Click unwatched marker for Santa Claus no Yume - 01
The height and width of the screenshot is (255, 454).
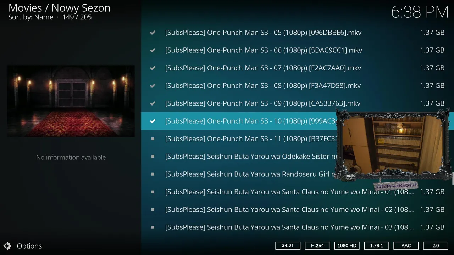pos(153,192)
